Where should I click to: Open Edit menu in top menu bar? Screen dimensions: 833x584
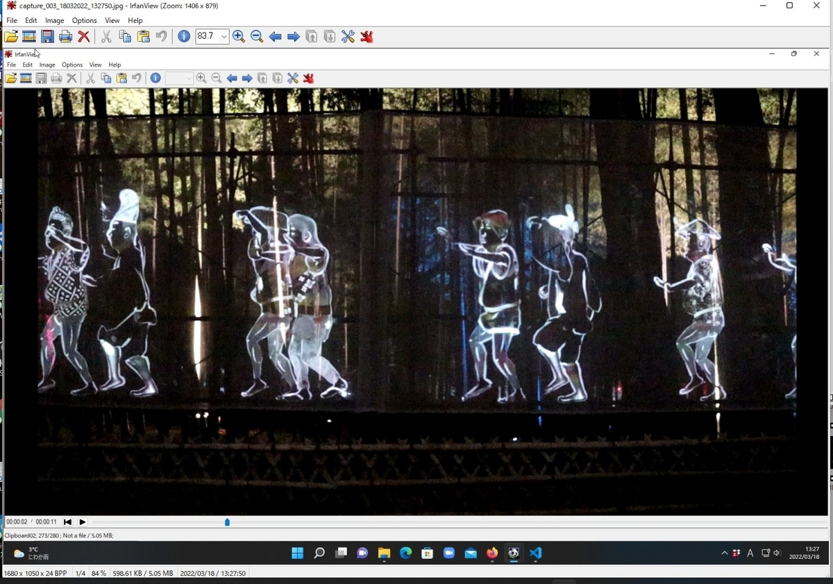click(31, 21)
